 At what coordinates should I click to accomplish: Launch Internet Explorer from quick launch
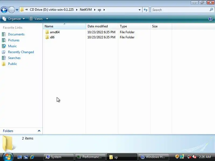pos(32,157)
